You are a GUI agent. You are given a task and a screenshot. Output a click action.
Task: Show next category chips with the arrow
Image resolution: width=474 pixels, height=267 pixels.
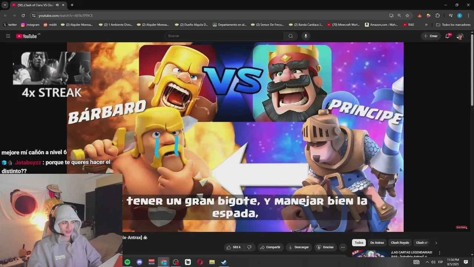(x=436, y=243)
